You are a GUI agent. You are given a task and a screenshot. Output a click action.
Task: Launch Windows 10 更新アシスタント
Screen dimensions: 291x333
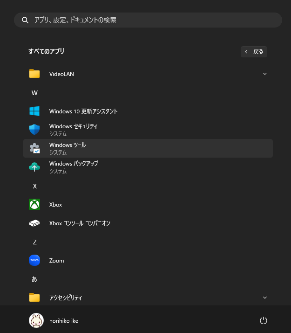pyautogui.click(x=148, y=111)
